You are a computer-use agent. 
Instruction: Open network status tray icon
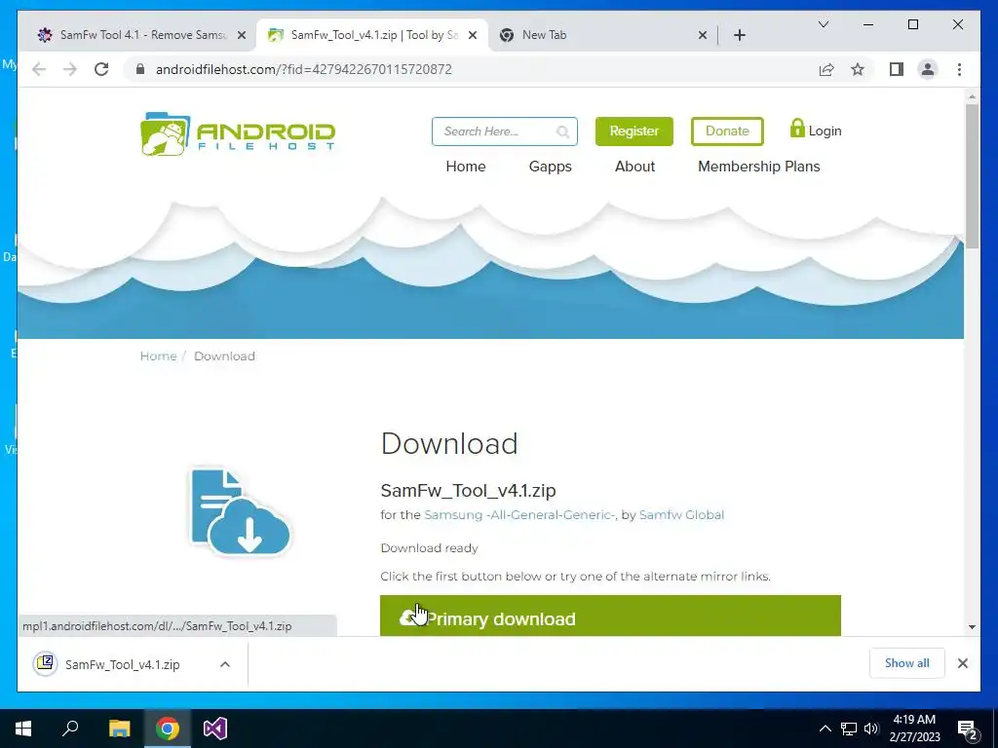point(849,729)
